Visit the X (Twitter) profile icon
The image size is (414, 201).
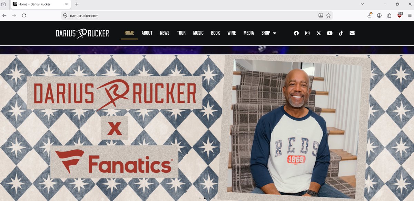tap(318, 33)
